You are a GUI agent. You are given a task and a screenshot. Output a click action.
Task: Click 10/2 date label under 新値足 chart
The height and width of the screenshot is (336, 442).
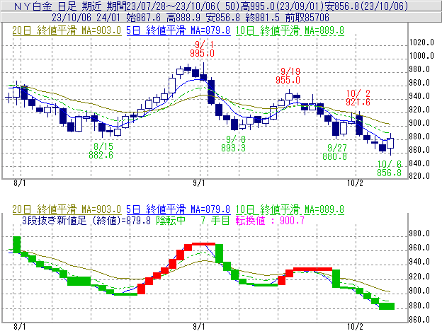[355, 327]
